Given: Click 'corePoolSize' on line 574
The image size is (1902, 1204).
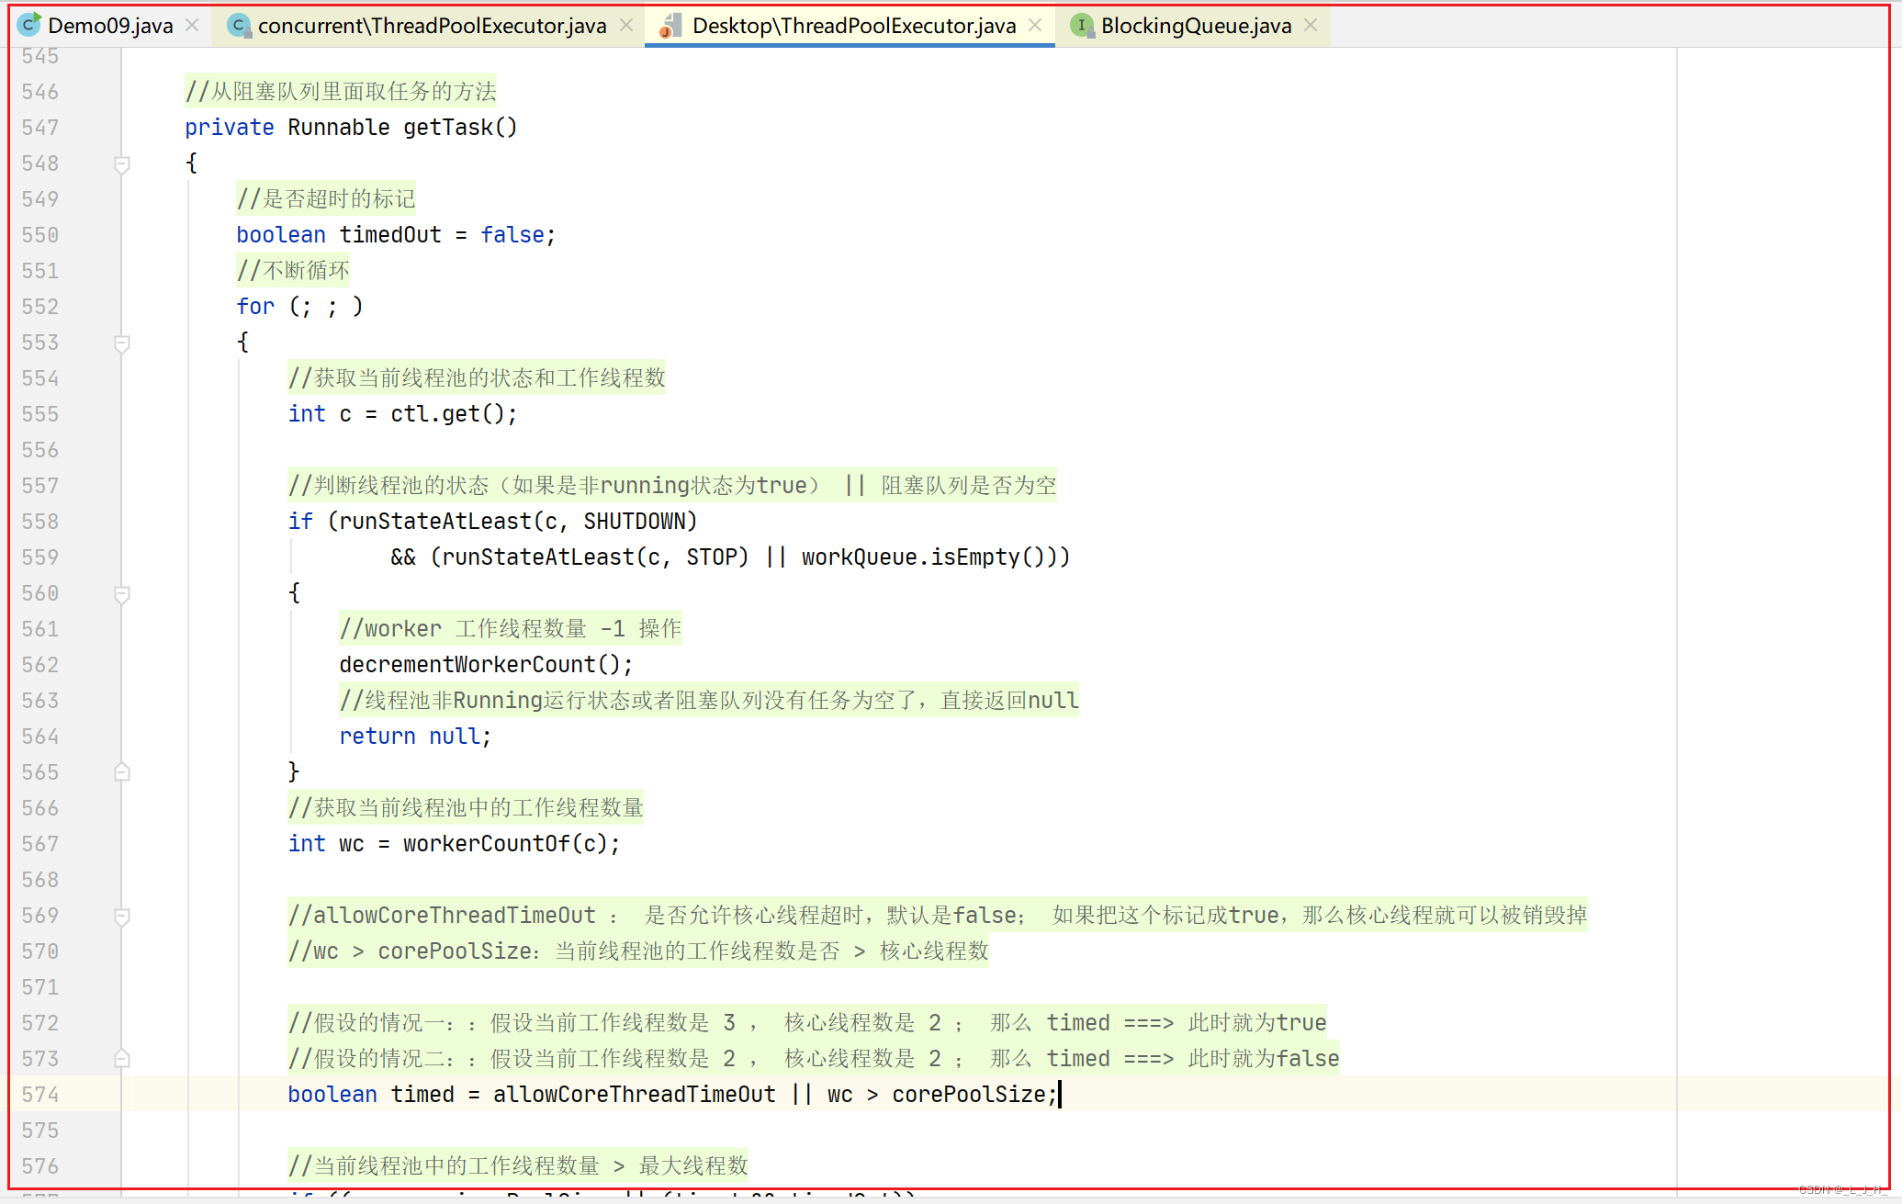Looking at the screenshot, I should [968, 1095].
